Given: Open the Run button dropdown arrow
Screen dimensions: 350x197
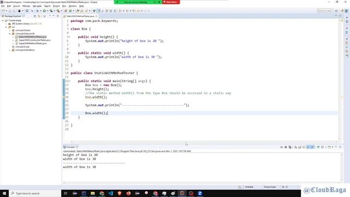Looking at the screenshot, I should 48,11.
